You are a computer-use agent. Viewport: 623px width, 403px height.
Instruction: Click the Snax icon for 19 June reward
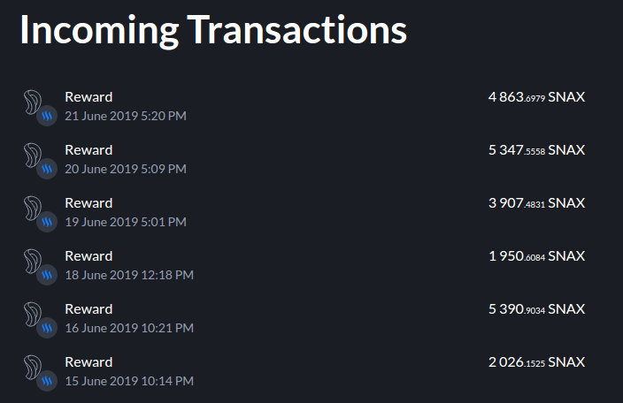(x=33, y=209)
